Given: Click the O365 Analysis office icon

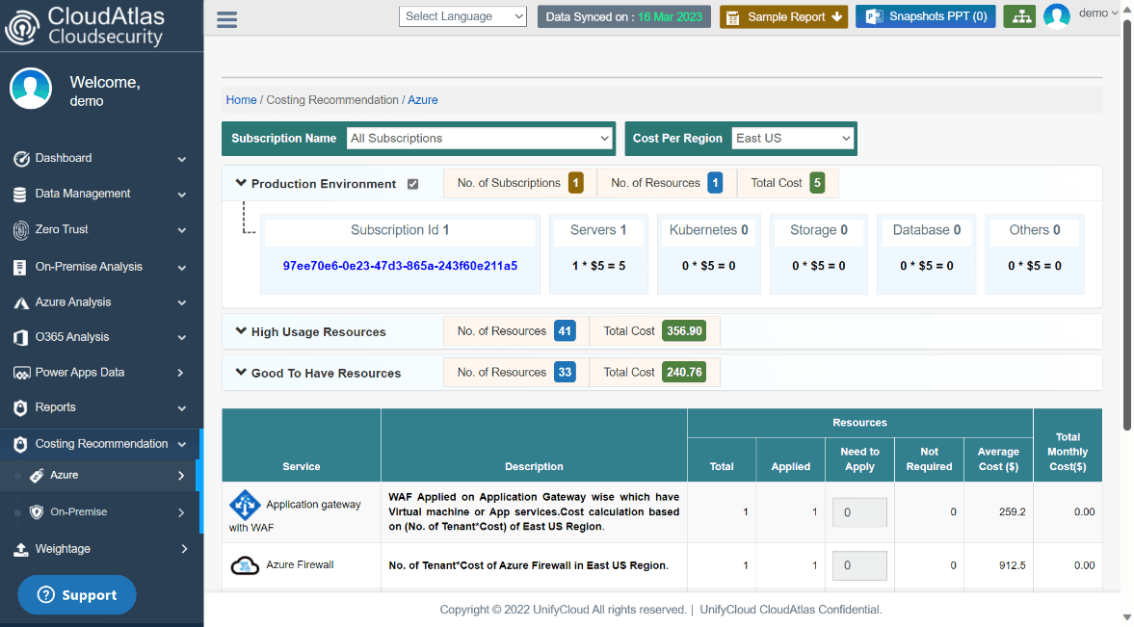Looking at the screenshot, I should [x=20, y=337].
